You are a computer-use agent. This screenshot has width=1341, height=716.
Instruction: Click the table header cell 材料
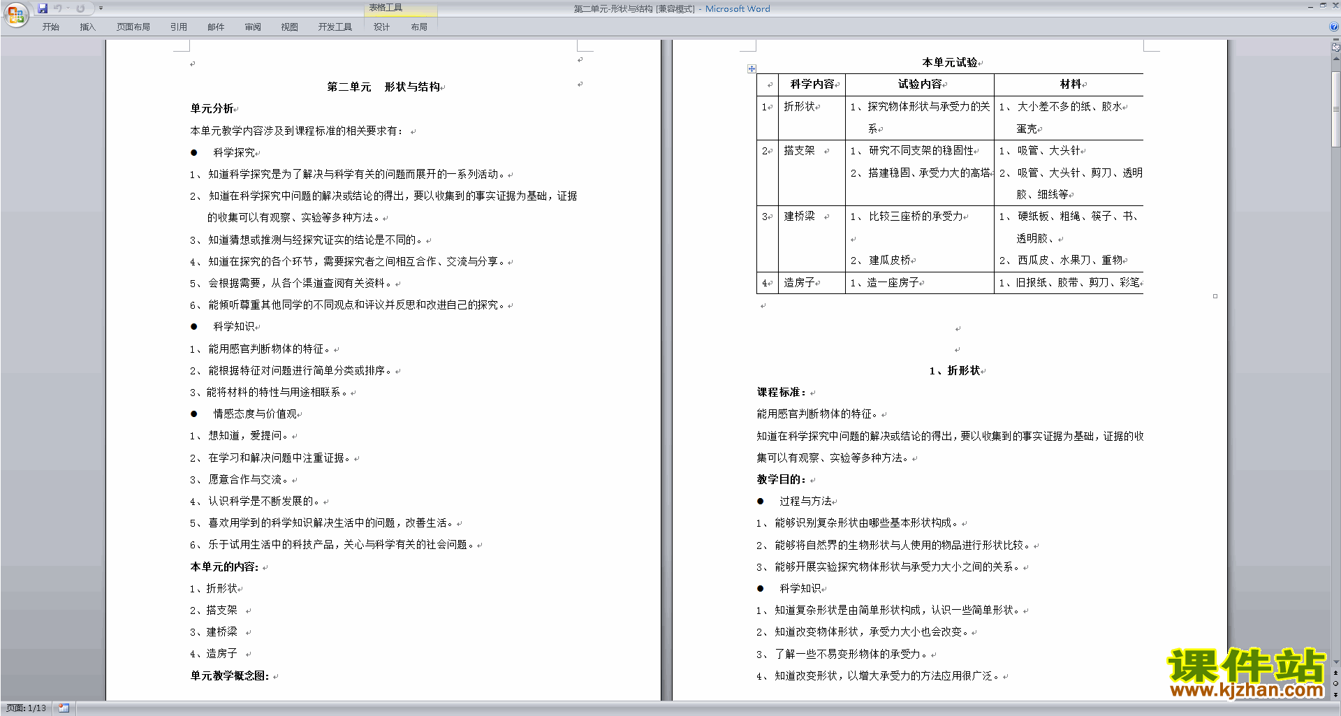(x=1071, y=84)
